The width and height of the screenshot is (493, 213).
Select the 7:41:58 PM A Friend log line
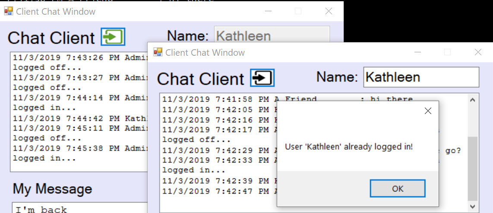[288, 100]
